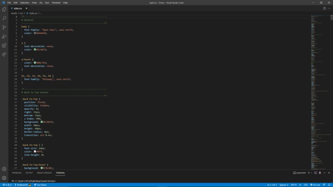
Task: Select the powershell terminal entry
Action: [x=300, y=173]
